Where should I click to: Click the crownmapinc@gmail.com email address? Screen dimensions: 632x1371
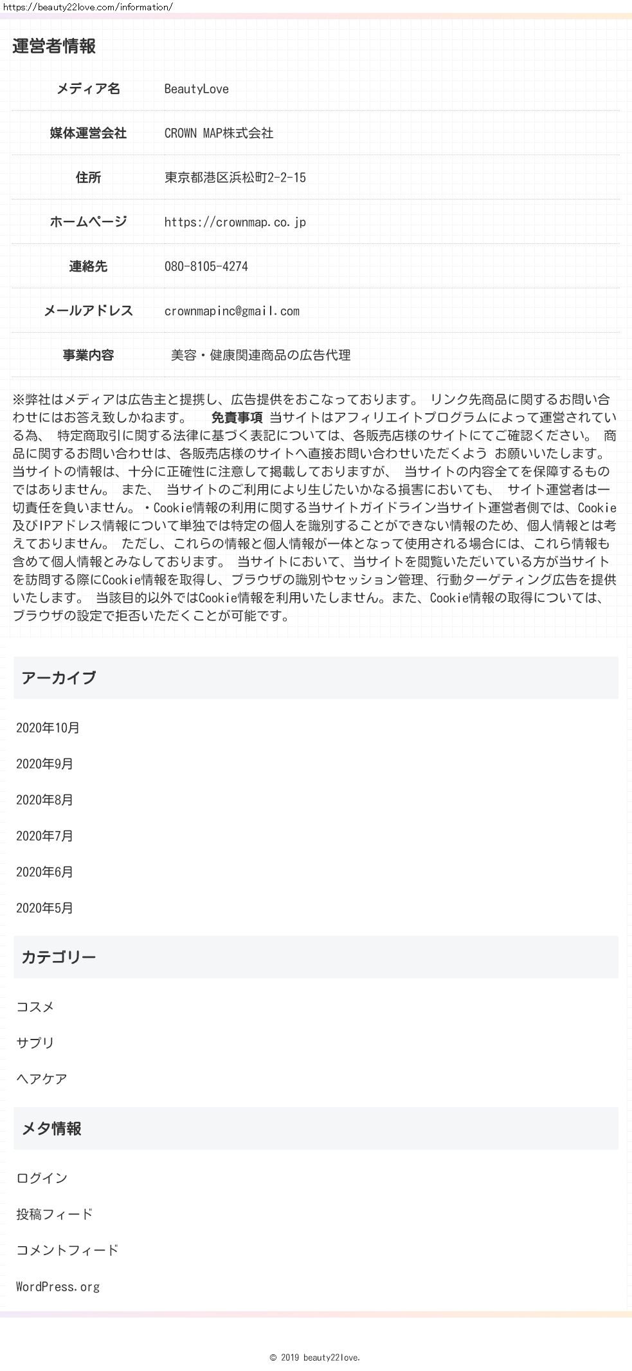point(232,311)
